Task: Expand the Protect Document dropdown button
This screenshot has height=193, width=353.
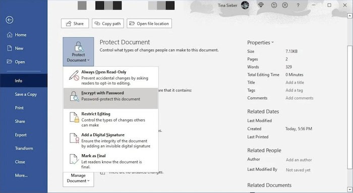Action: (x=78, y=52)
